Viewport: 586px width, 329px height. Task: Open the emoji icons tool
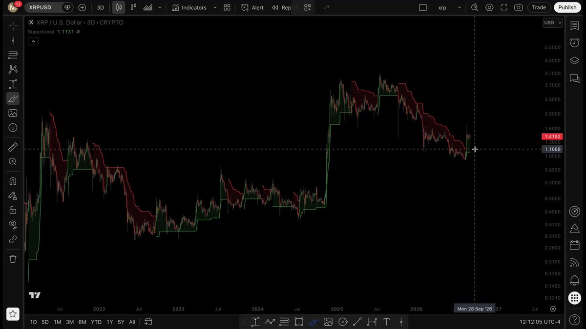(x=13, y=128)
